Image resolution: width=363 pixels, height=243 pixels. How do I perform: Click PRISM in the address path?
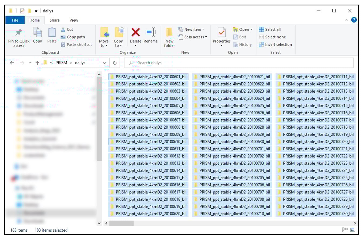pyautogui.click(x=61, y=63)
